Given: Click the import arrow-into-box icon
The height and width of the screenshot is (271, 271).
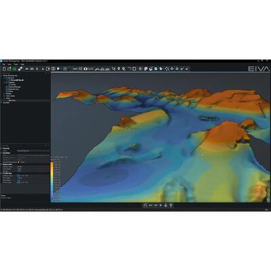Looking at the screenshot, I should (x=48, y=68).
